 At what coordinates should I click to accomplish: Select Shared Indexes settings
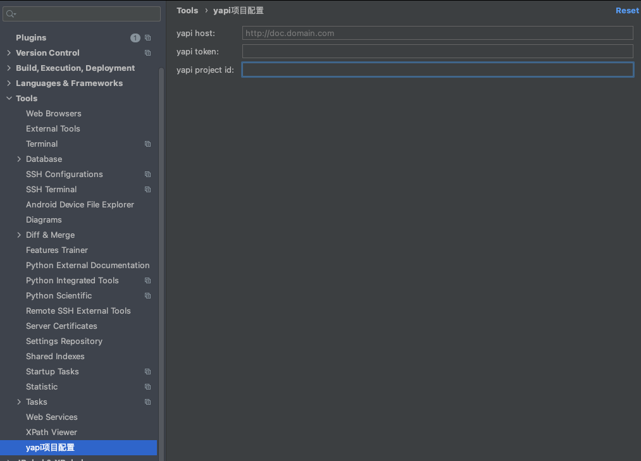55,357
